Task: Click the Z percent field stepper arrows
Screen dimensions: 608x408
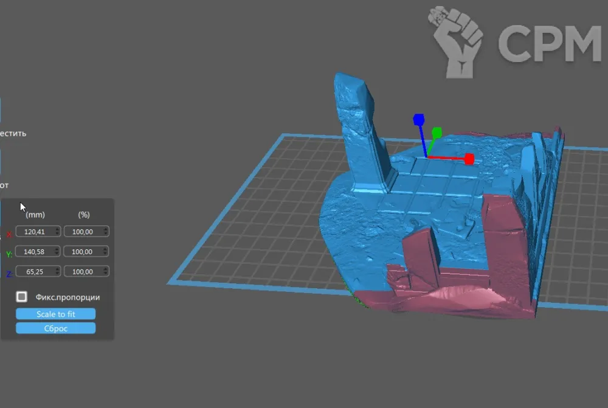Action: click(x=106, y=271)
